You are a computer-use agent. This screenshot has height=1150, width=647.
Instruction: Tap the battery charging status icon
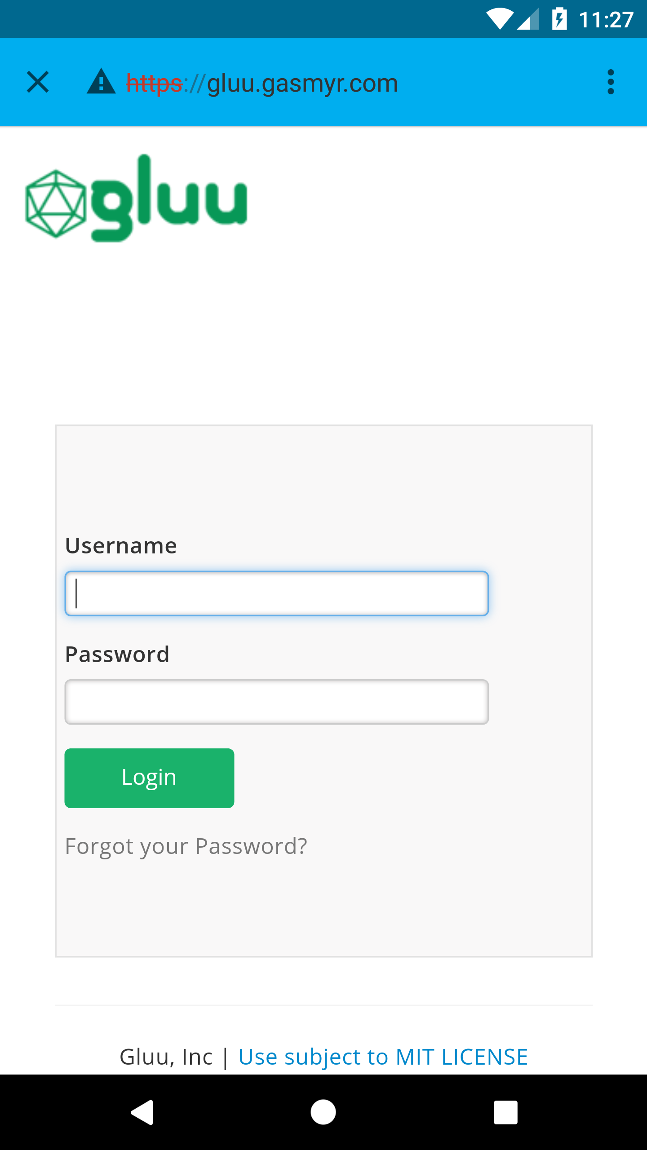559,19
